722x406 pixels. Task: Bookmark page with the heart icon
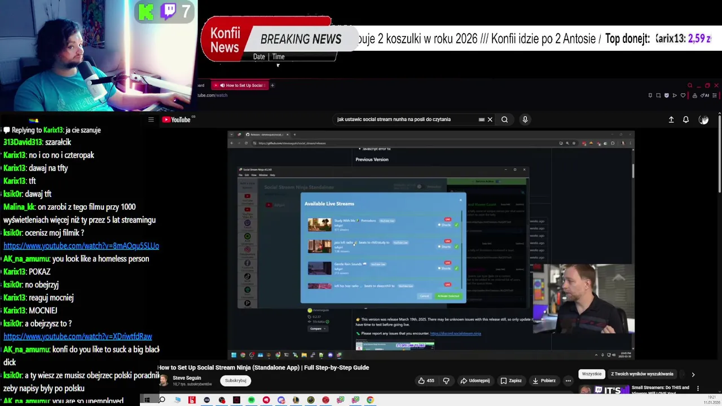683,95
